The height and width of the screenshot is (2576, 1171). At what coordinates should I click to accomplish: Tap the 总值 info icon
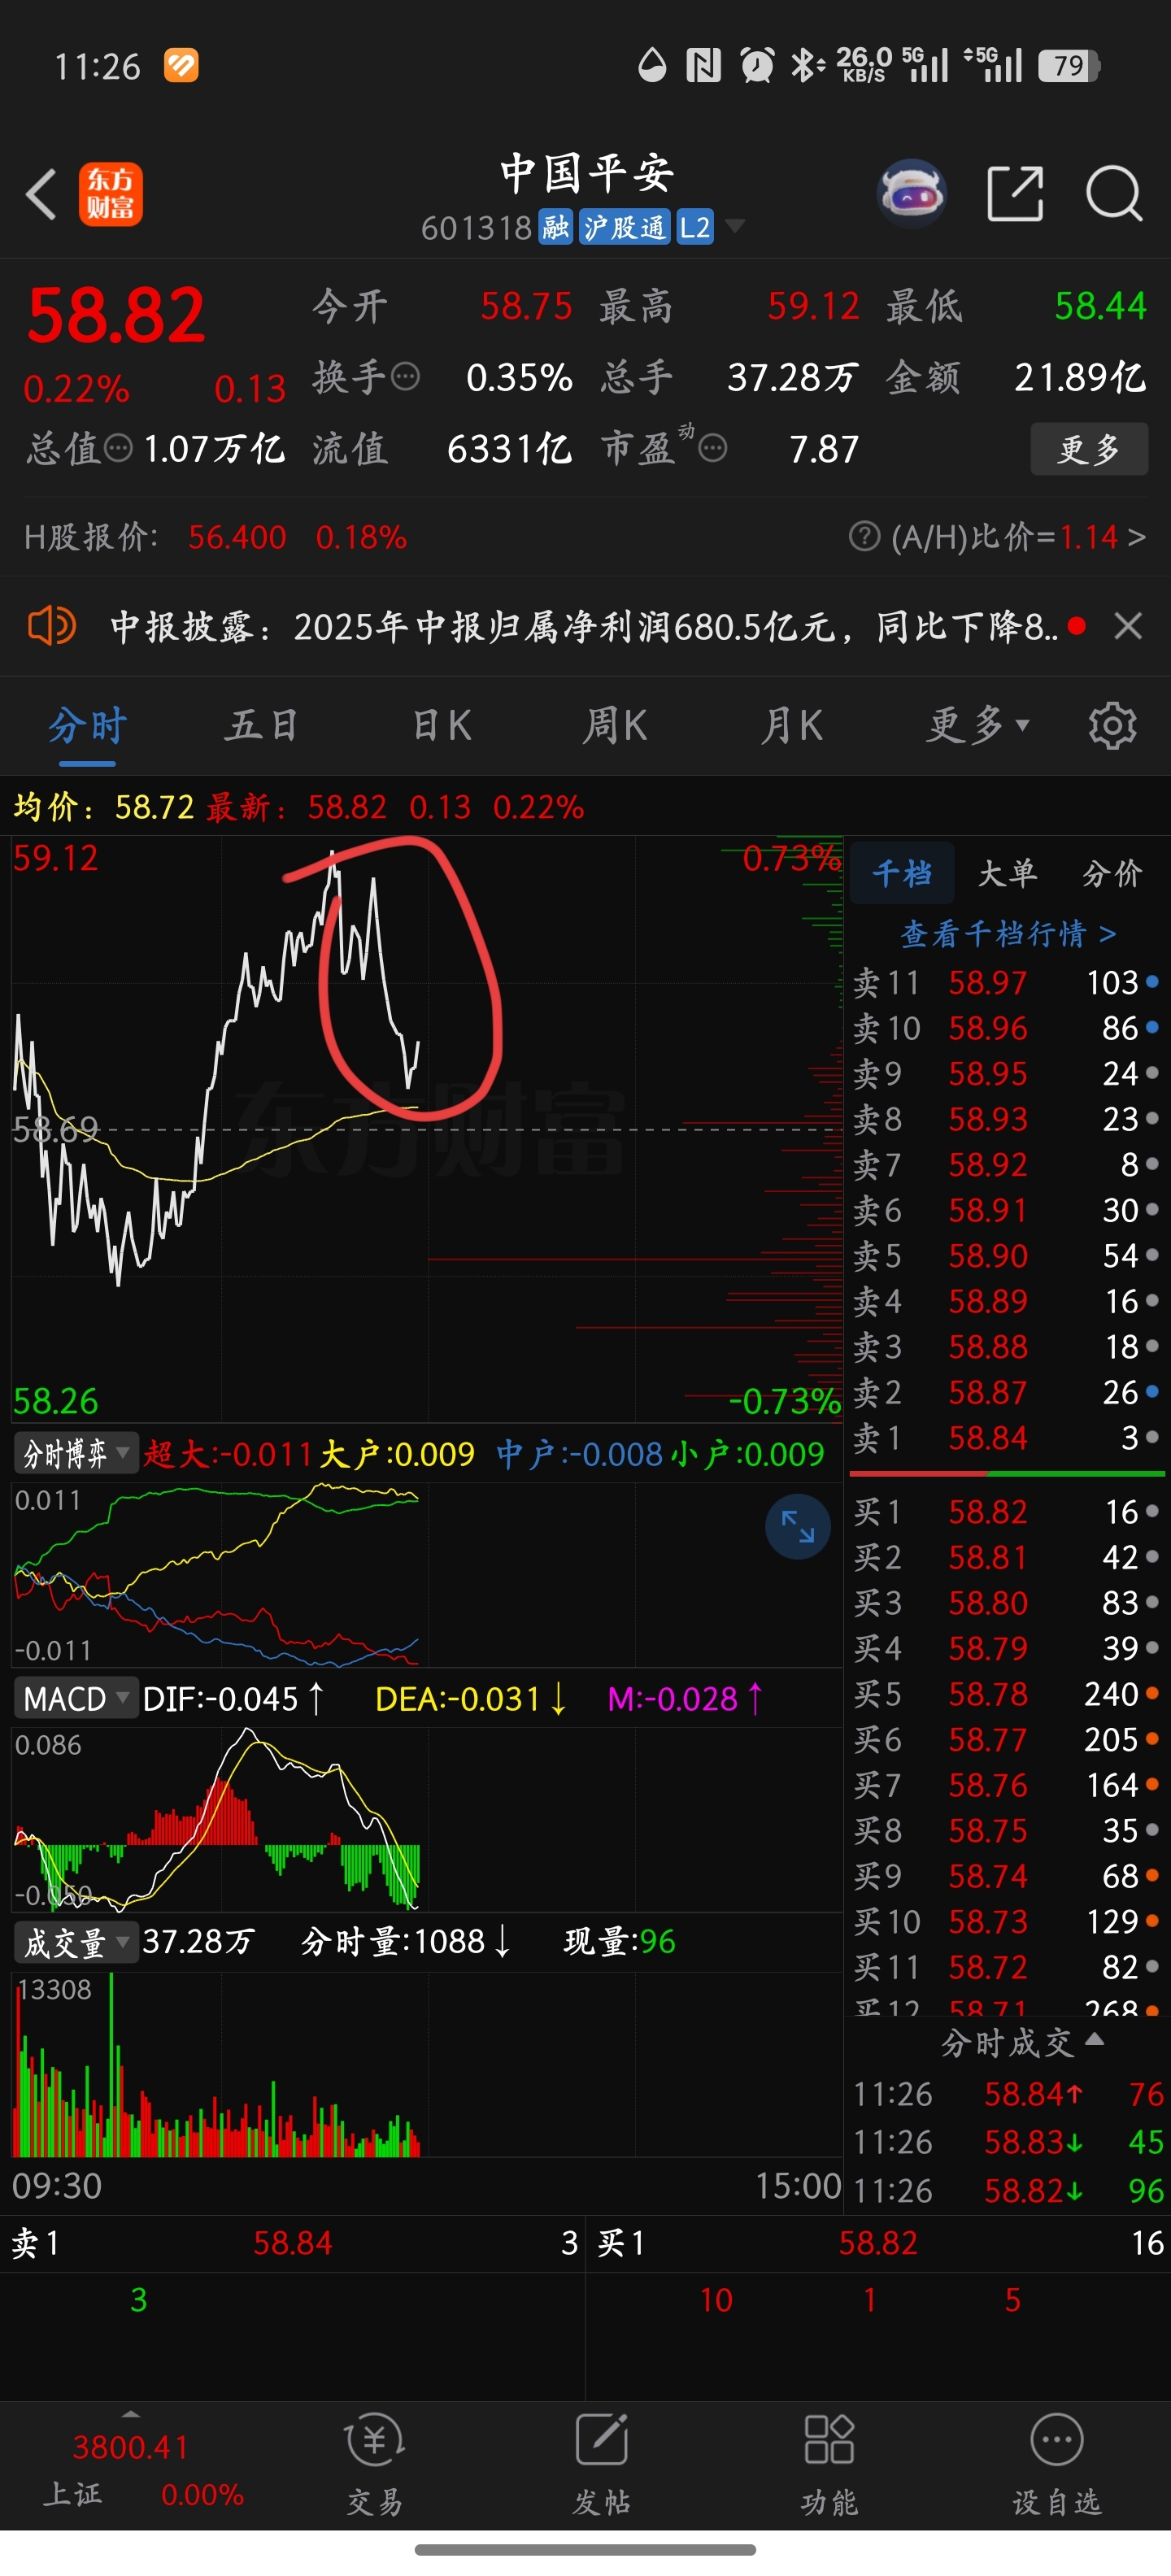118,448
